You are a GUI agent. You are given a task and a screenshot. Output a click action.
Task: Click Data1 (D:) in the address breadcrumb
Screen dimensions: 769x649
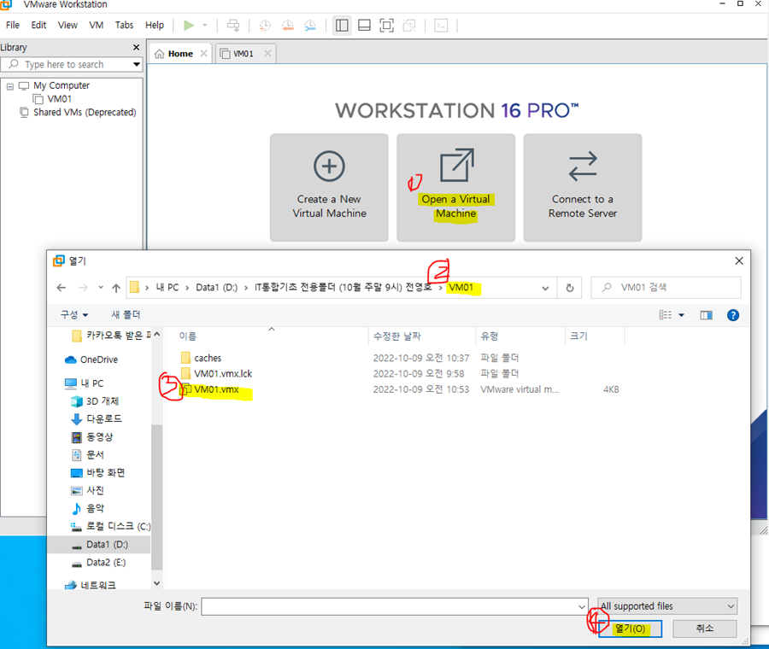click(x=216, y=287)
